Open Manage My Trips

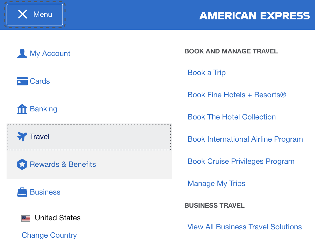[x=216, y=183]
